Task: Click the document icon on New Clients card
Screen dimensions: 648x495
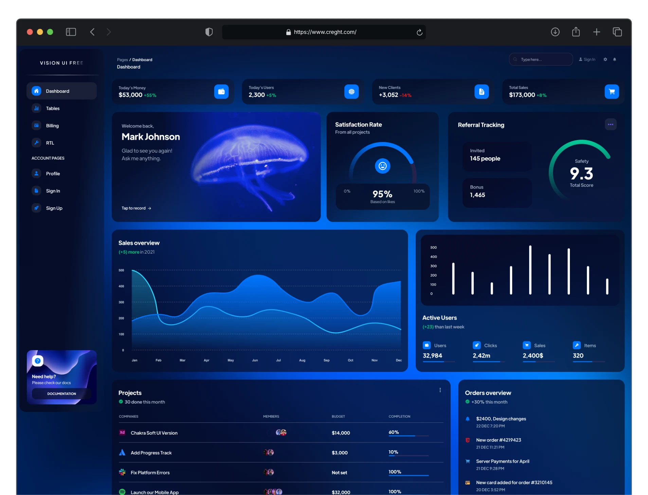Action: (x=481, y=92)
